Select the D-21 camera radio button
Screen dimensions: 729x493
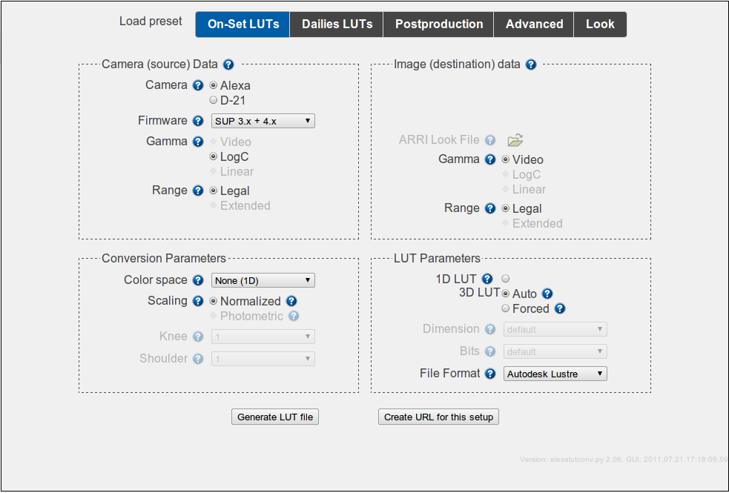(214, 100)
